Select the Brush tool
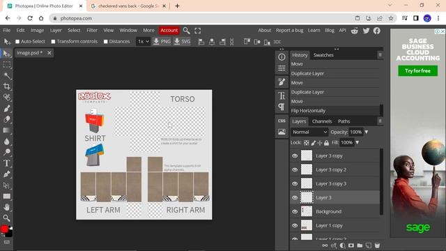446x251 pixels. 7,109
